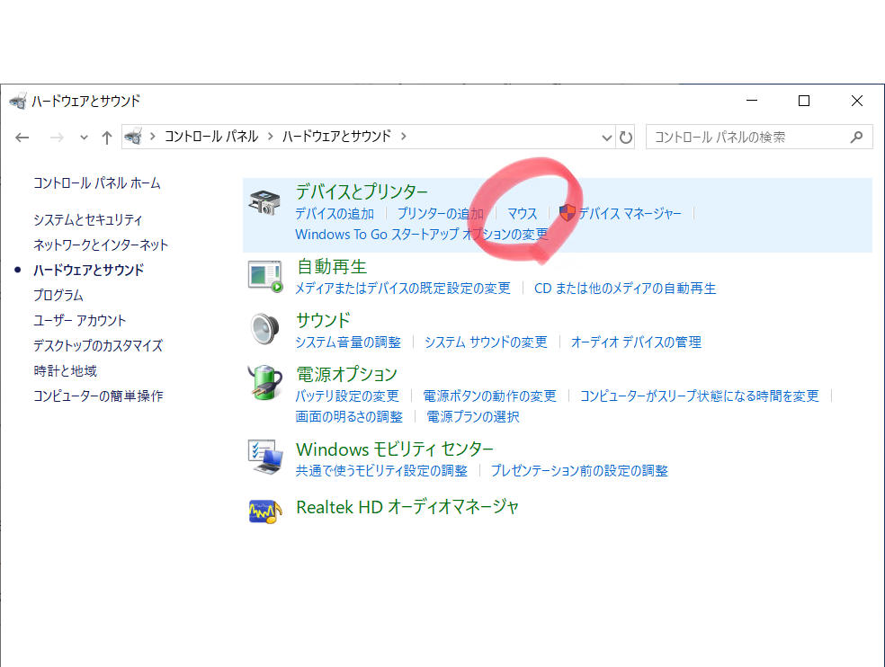This screenshot has height=667, width=885.
Task: Click the Windows Mobility Center icon
Action: 265,458
